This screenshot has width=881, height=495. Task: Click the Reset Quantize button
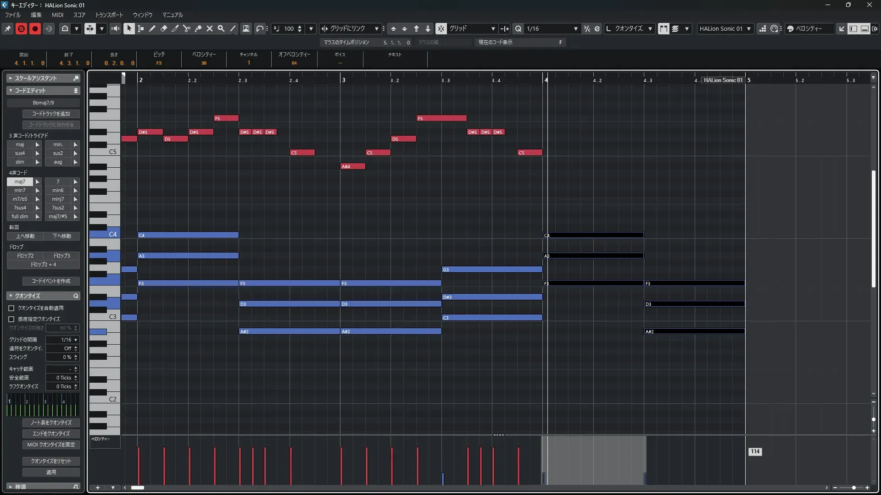coord(51,461)
